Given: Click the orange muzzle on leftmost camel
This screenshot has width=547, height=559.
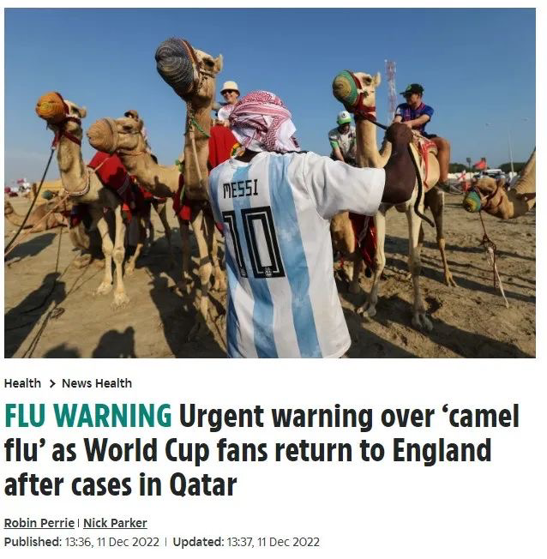Looking at the screenshot, I should pos(51,106).
